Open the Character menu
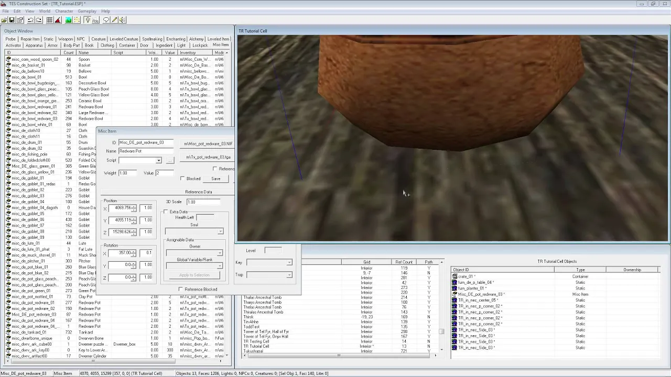Screen dimensions: 671x377 (x=64, y=11)
